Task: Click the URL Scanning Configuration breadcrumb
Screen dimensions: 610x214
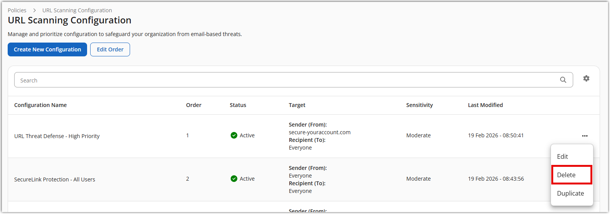Action: pyautogui.click(x=77, y=10)
